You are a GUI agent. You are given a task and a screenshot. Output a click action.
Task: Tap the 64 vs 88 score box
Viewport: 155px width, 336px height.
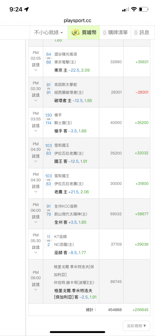coord(49,58)
